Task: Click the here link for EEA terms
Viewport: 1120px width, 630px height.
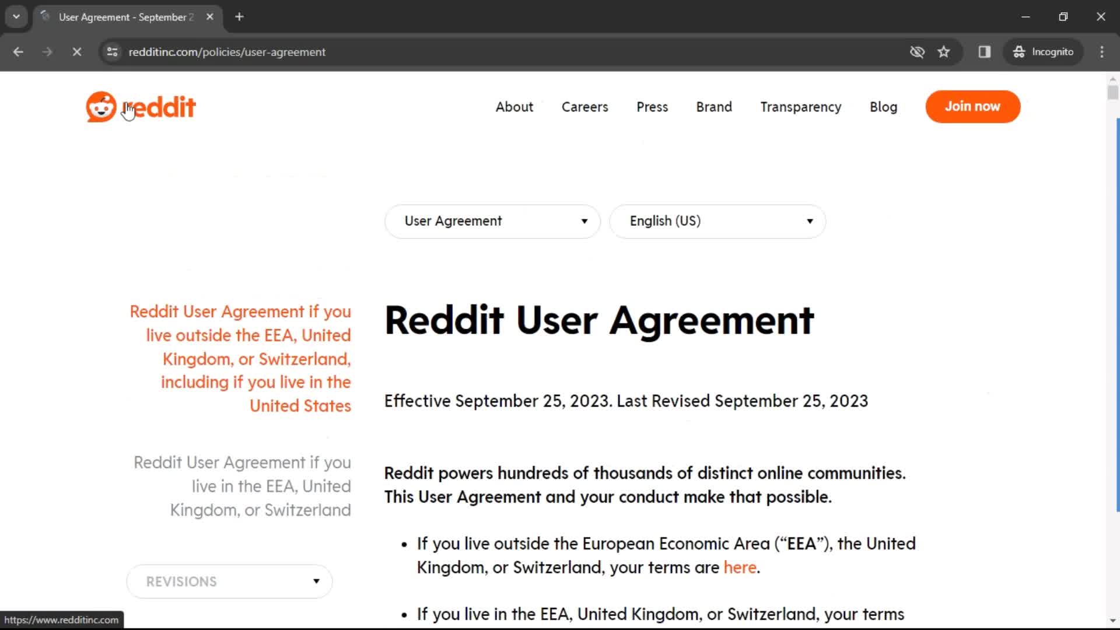Action: pos(739,568)
